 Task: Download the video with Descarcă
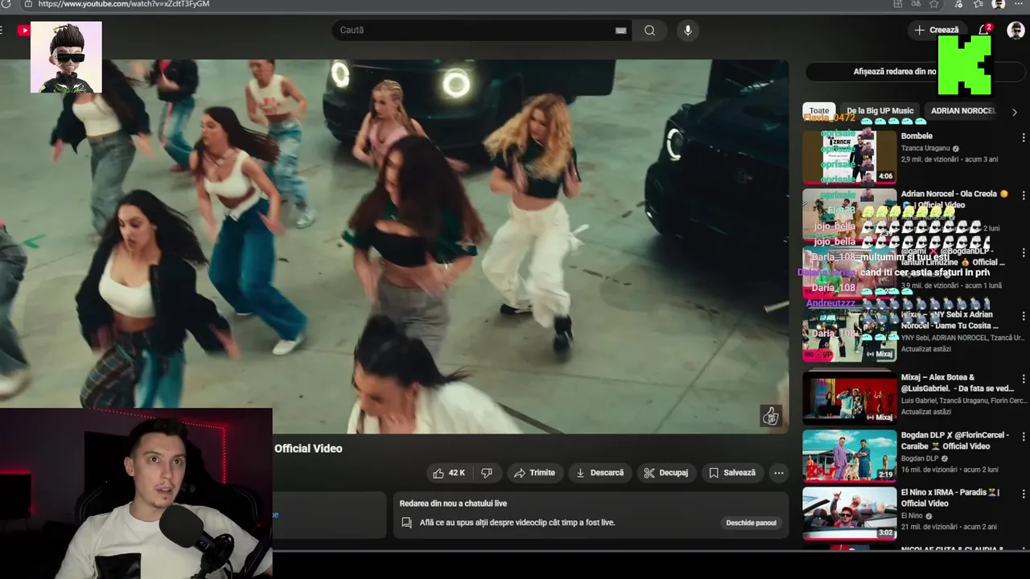(599, 473)
